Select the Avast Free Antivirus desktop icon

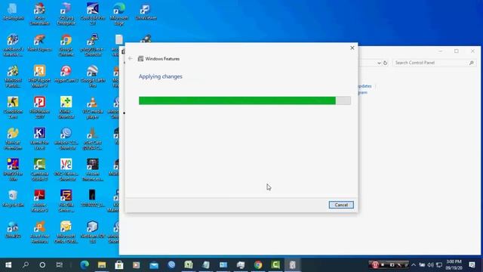coord(39,232)
